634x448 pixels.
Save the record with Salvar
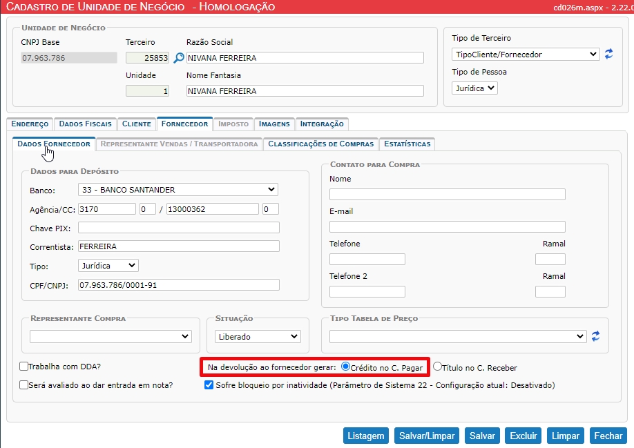[482, 436]
